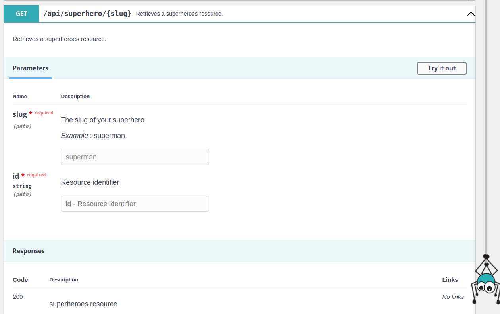The width and height of the screenshot is (500, 314).
Task: Click the id parameter name
Action: (16, 176)
